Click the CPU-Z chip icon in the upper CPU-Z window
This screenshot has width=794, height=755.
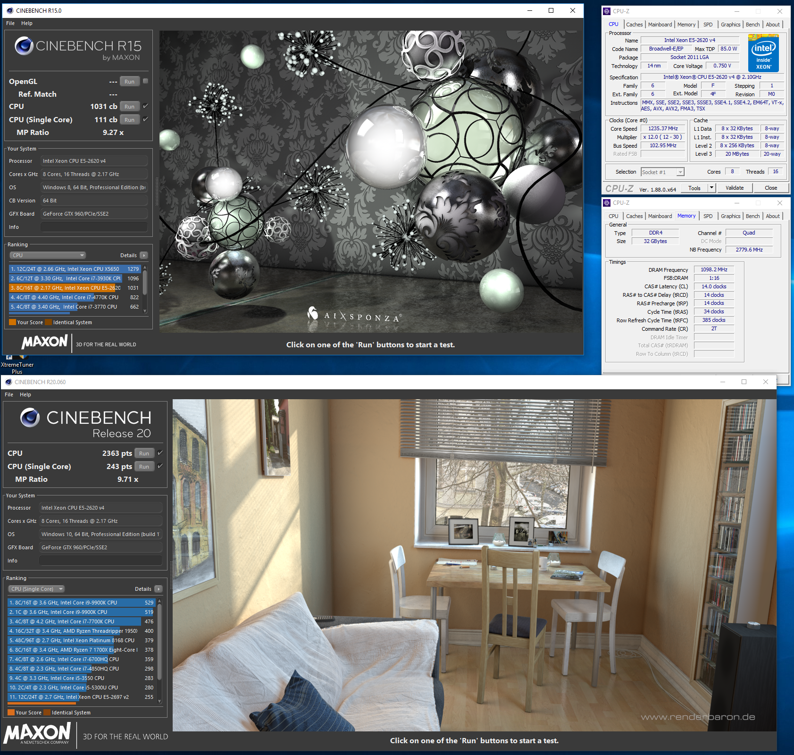[x=607, y=11]
